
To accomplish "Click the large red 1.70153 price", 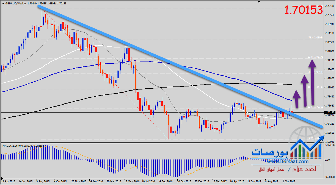I will [x=303, y=10].
